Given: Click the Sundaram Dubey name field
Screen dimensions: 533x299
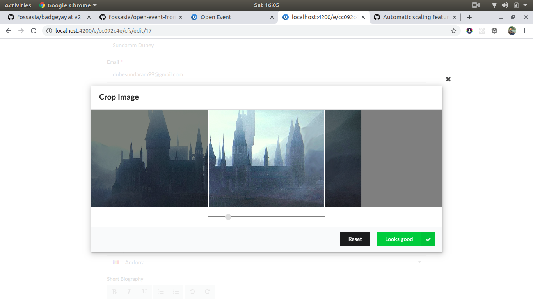Looking at the screenshot, I should pyautogui.click(x=266, y=45).
